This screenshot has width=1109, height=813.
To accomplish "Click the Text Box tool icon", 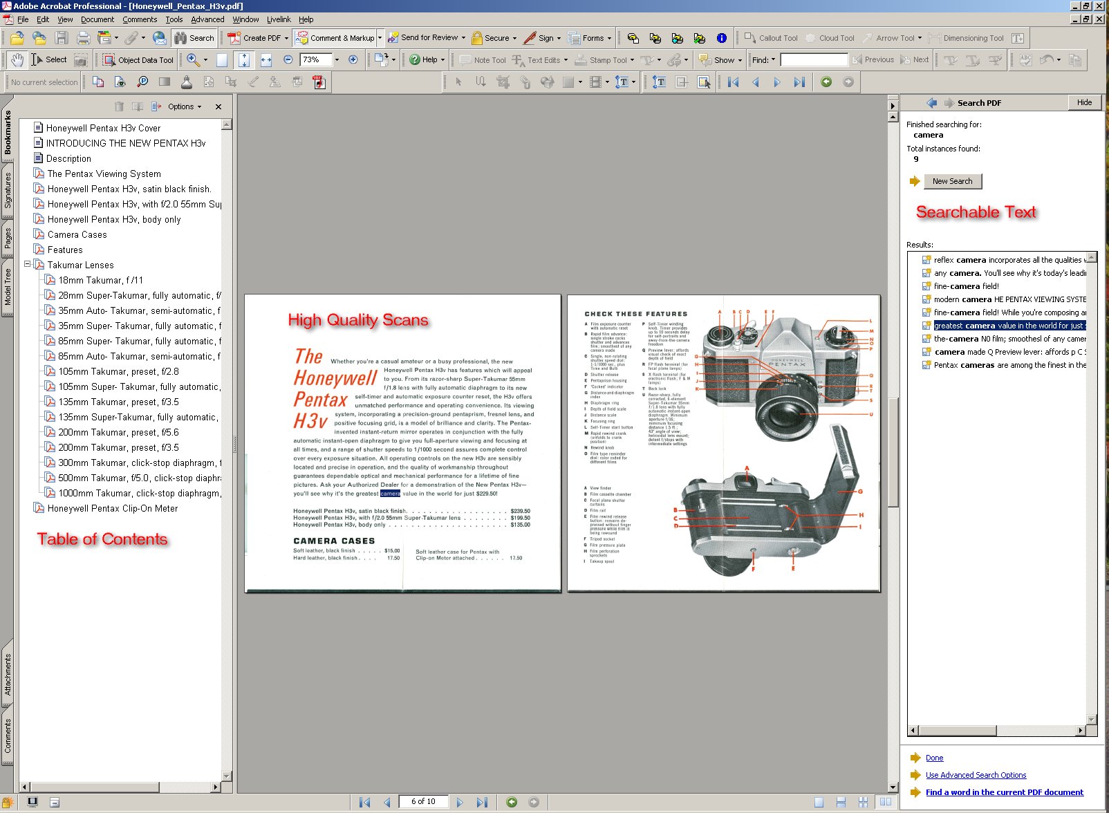I will coord(1018,38).
